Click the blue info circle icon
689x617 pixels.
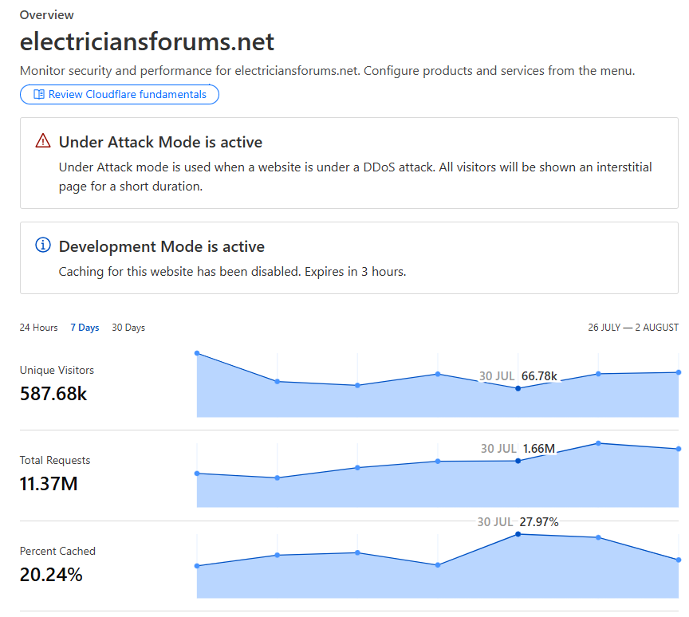point(43,245)
